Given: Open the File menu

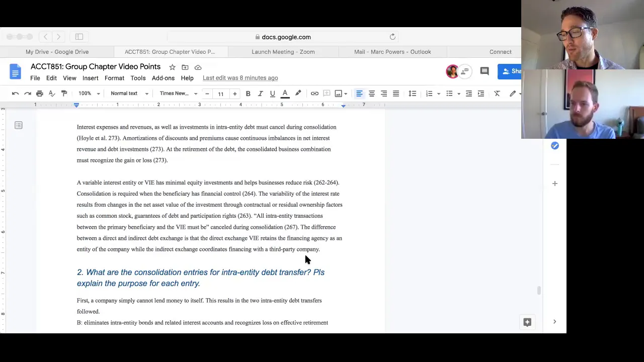Looking at the screenshot, I should tap(35, 78).
